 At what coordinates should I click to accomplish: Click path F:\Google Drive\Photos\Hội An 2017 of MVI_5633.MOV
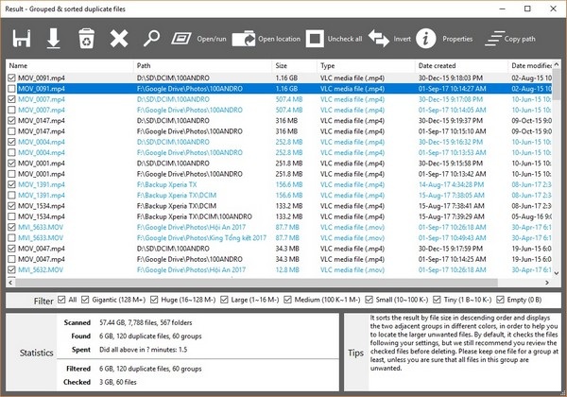[x=191, y=228]
